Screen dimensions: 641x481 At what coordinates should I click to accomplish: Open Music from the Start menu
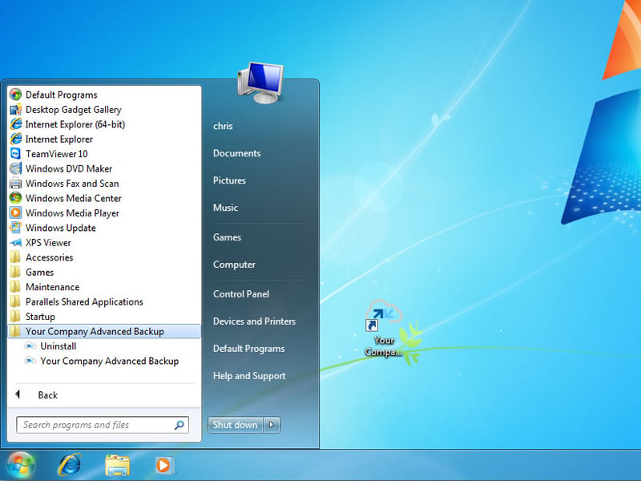click(225, 208)
